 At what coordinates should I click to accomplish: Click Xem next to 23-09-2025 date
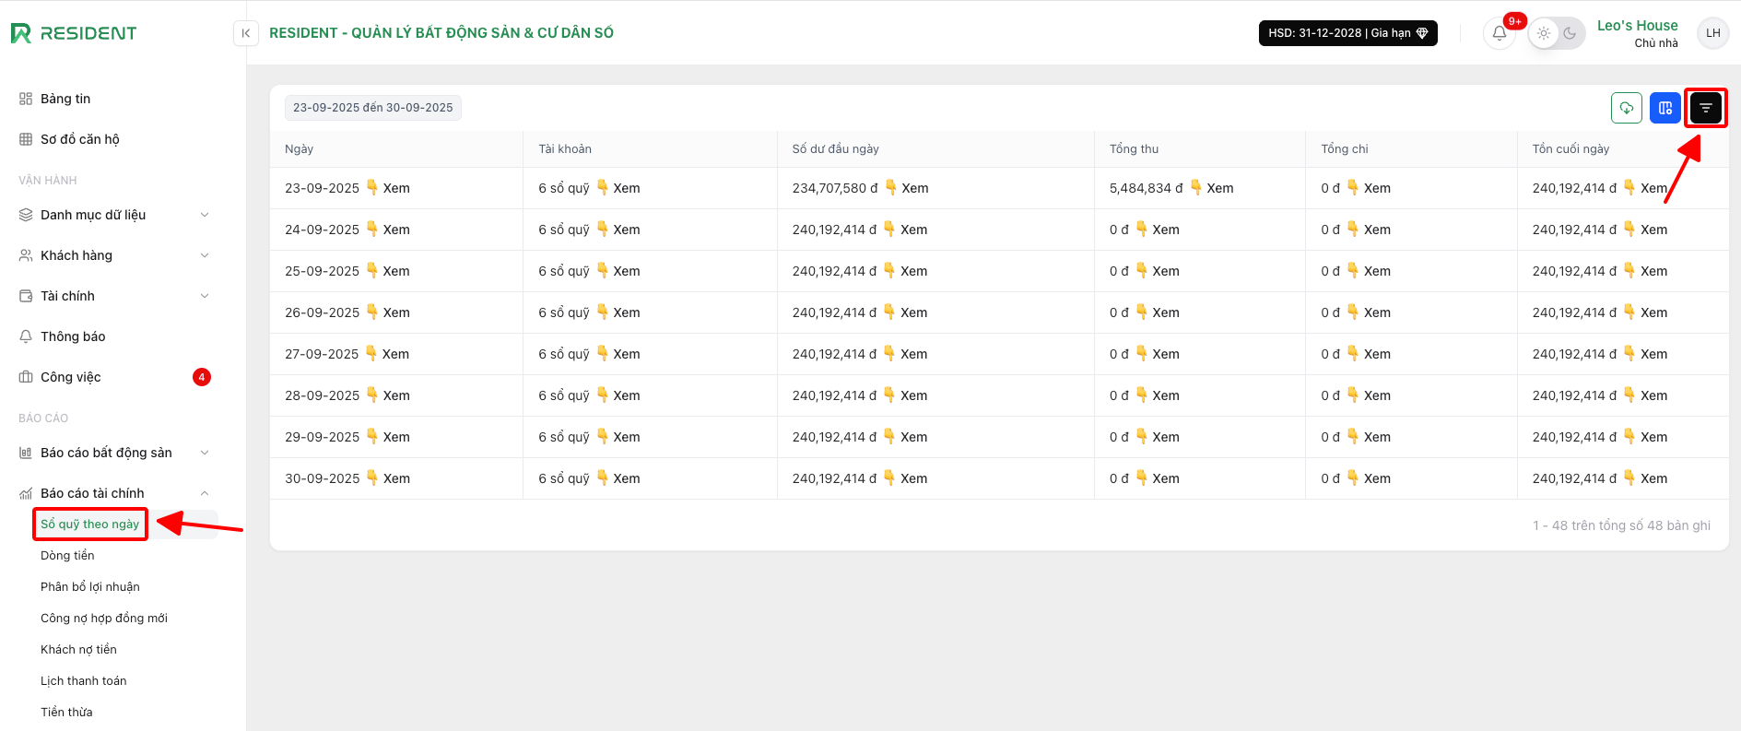pos(396,188)
